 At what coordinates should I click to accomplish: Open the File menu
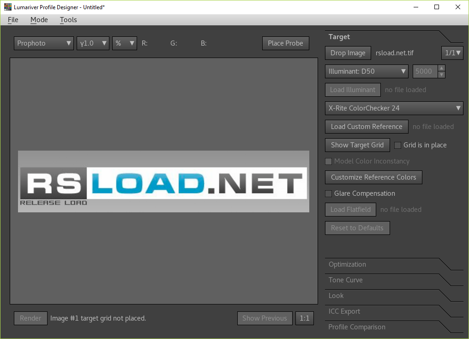tap(13, 20)
